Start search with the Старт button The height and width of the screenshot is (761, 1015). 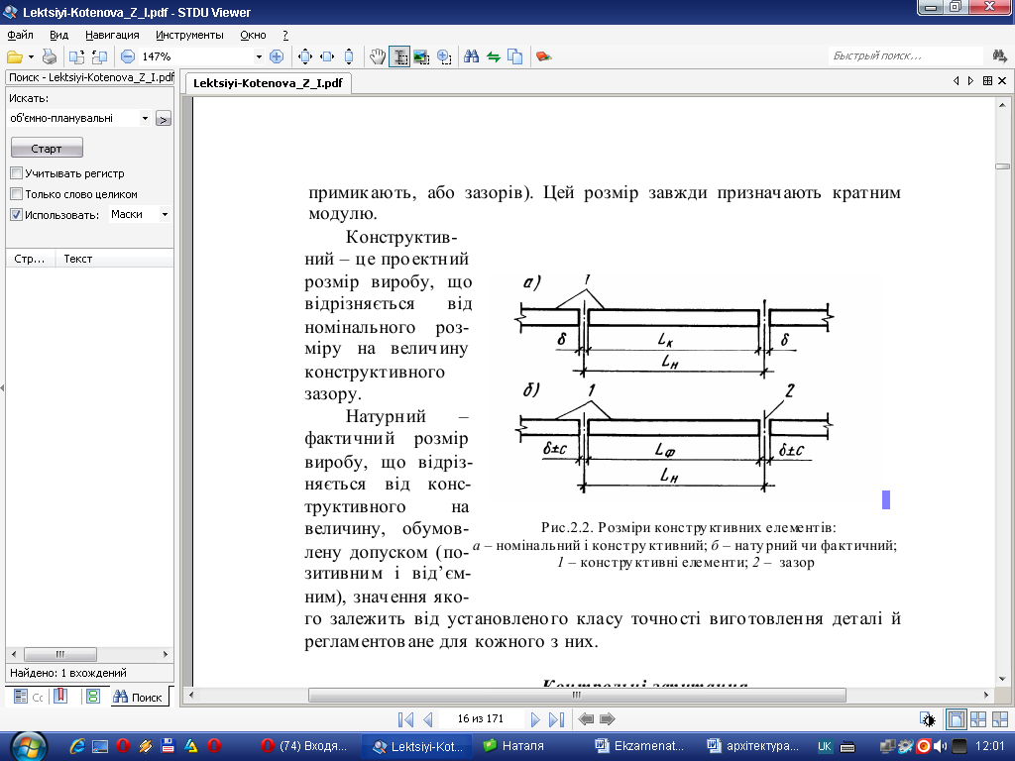[47, 149]
